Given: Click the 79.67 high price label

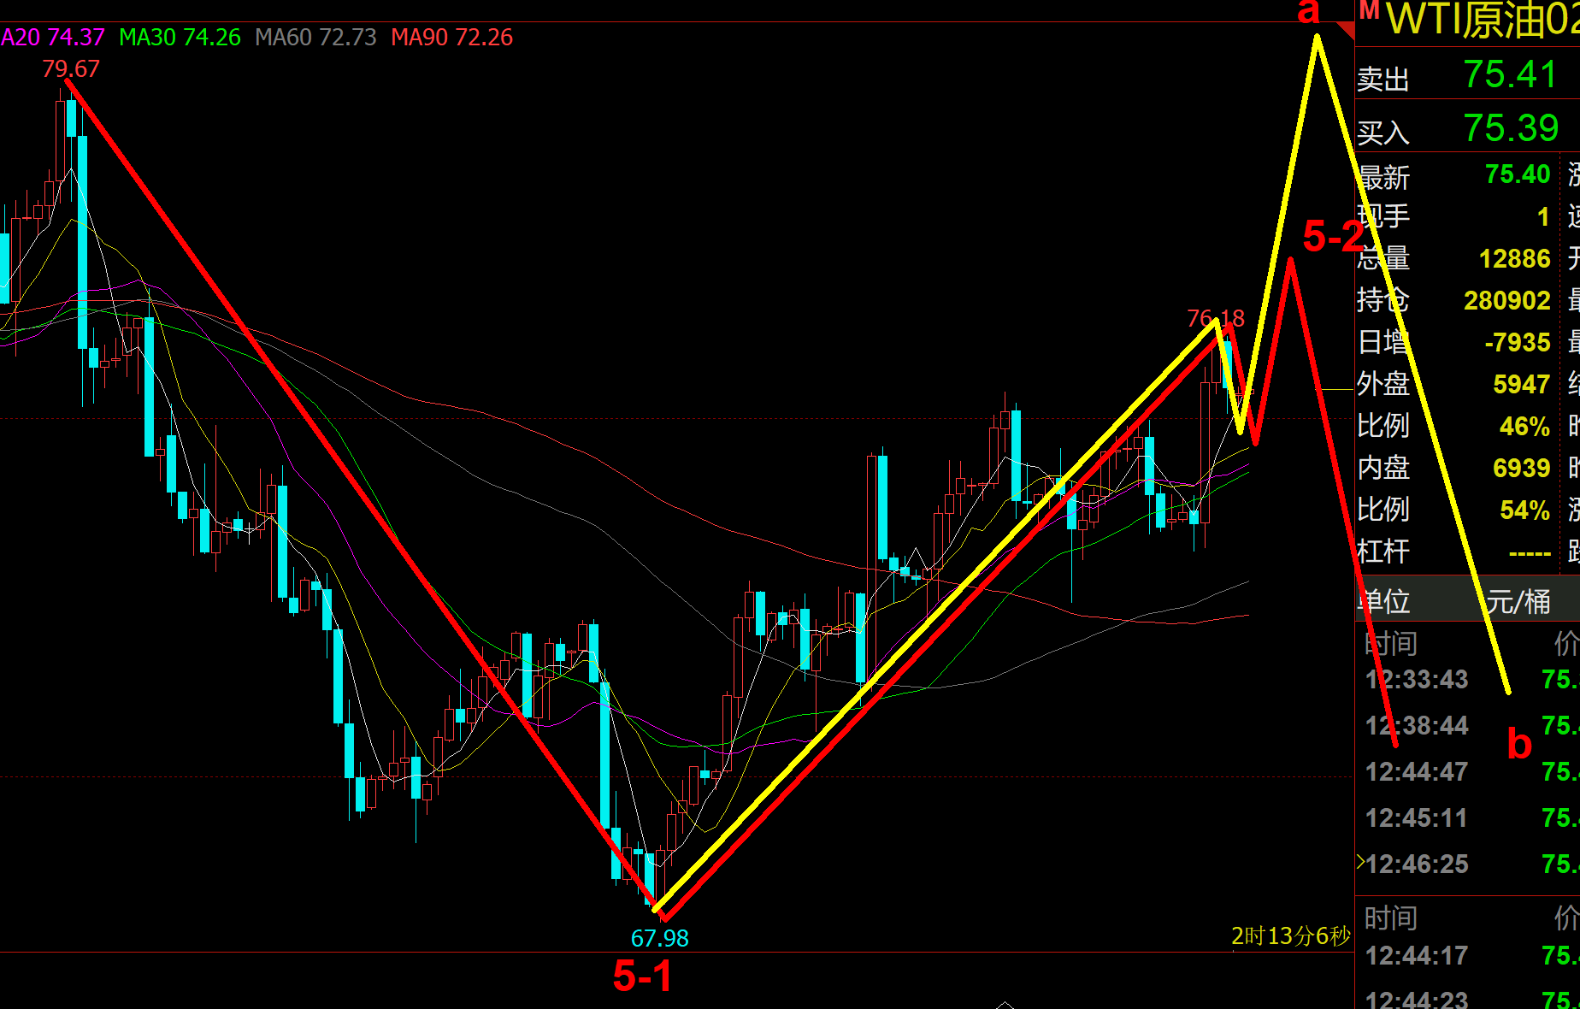Looking at the screenshot, I should [x=71, y=68].
